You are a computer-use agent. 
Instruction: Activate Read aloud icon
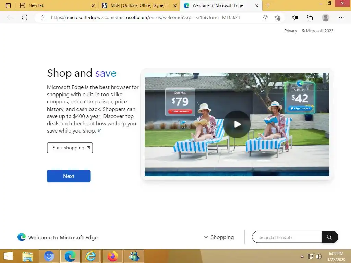pos(265,17)
